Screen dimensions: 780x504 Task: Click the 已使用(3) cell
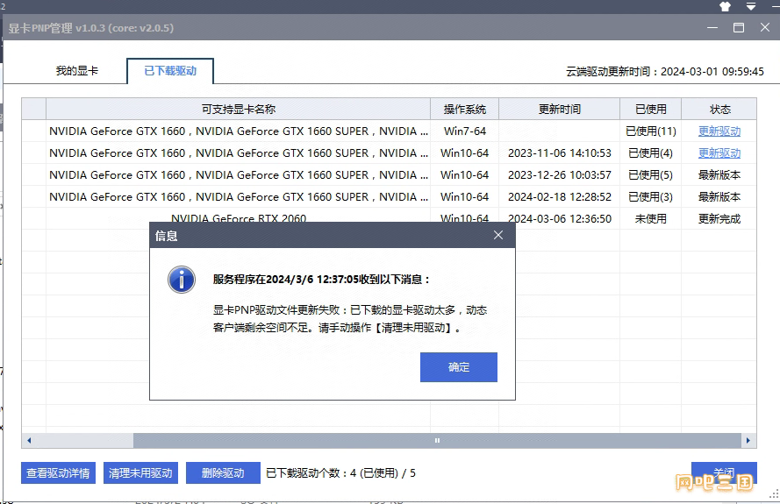pos(651,197)
